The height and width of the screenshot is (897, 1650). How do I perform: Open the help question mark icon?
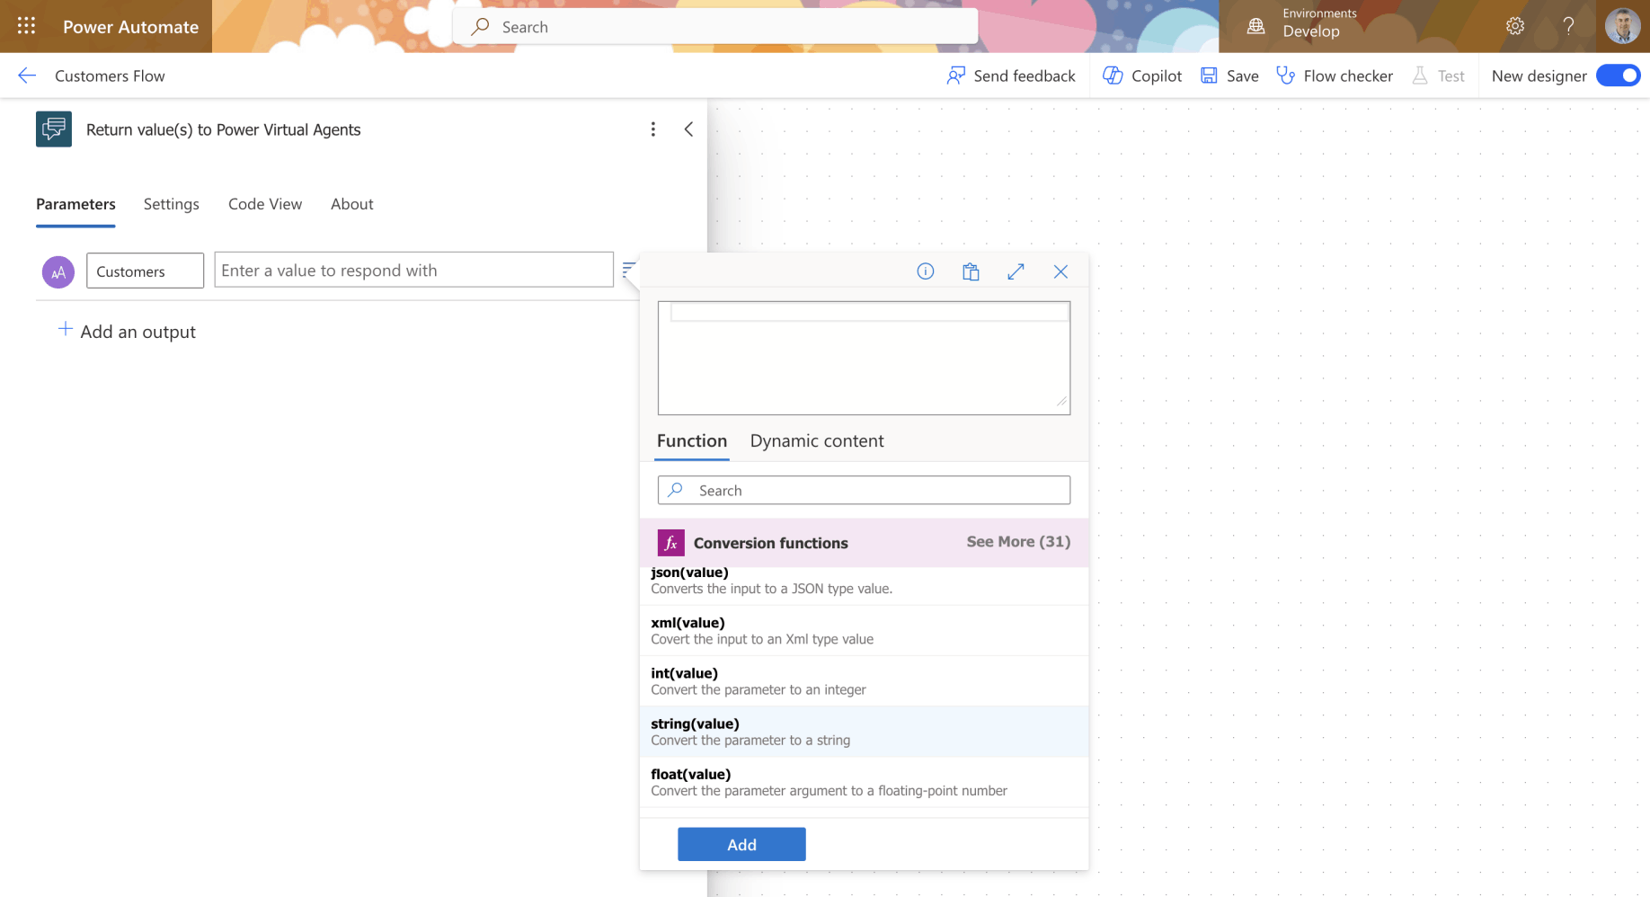tap(1568, 26)
